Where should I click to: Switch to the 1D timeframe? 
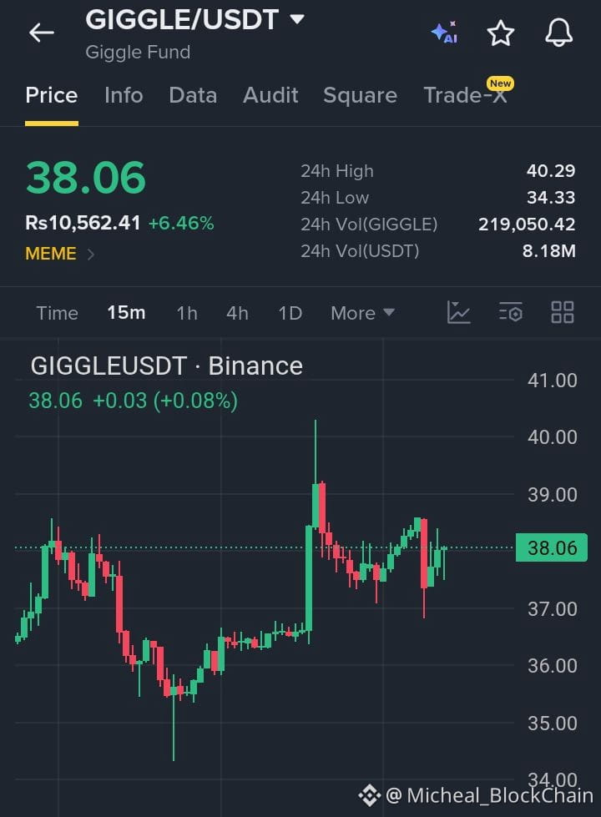(x=290, y=313)
